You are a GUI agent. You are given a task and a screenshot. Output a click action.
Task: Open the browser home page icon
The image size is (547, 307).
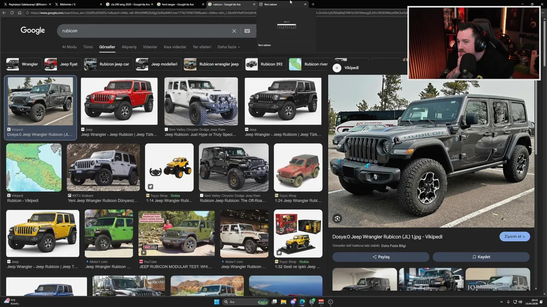click(19, 13)
